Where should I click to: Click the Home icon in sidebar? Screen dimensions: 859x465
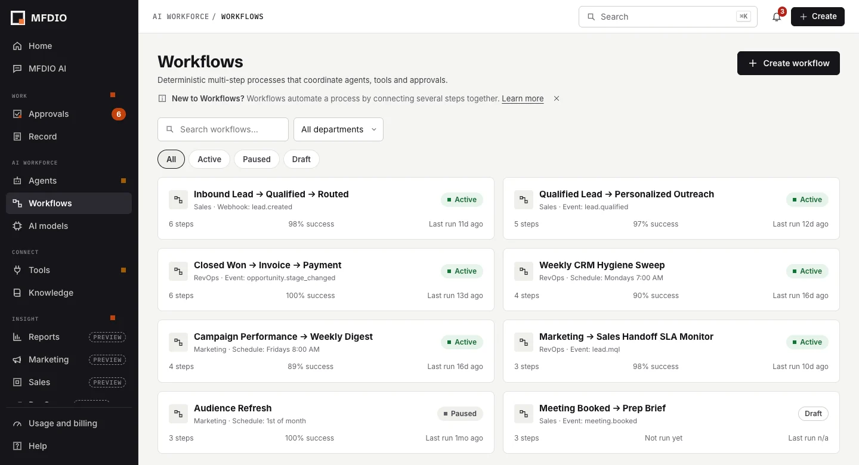pos(17,46)
